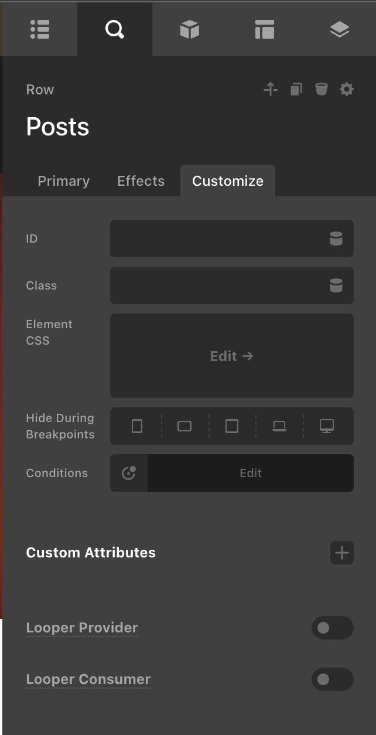Click the go-to-parent arrow icon for Row
The width and height of the screenshot is (376, 735).
pyautogui.click(x=270, y=90)
